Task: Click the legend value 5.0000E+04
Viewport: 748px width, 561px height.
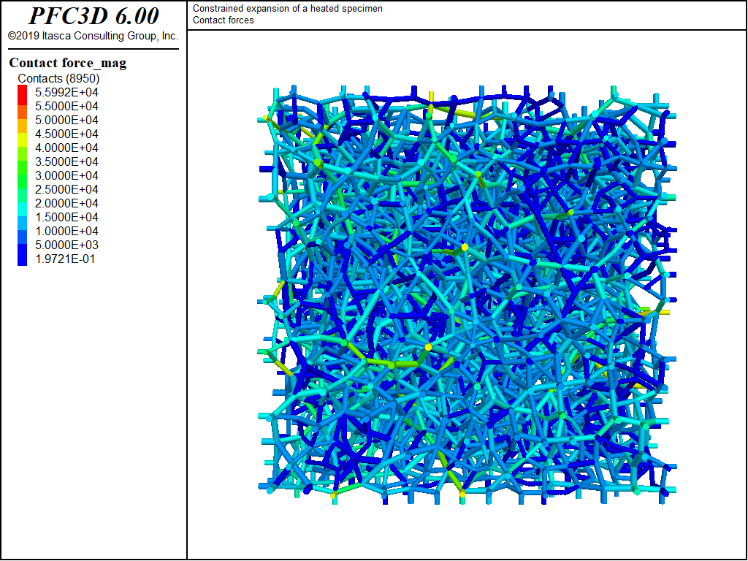Action: tap(66, 120)
